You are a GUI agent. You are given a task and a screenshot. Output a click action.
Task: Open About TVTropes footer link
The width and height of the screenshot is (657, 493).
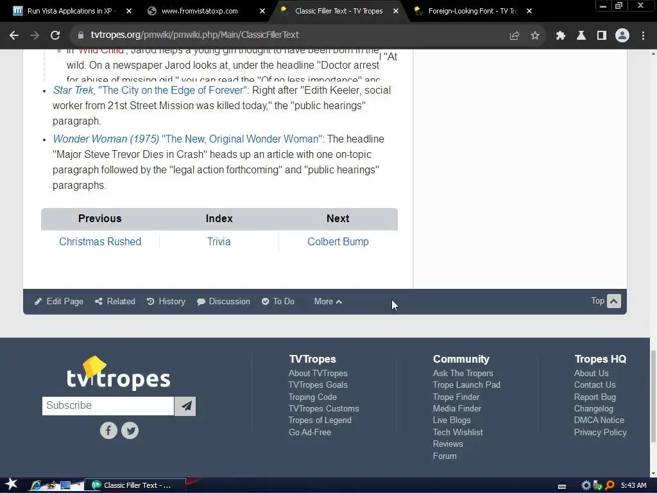pyautogui.click(x=318, y=373)
